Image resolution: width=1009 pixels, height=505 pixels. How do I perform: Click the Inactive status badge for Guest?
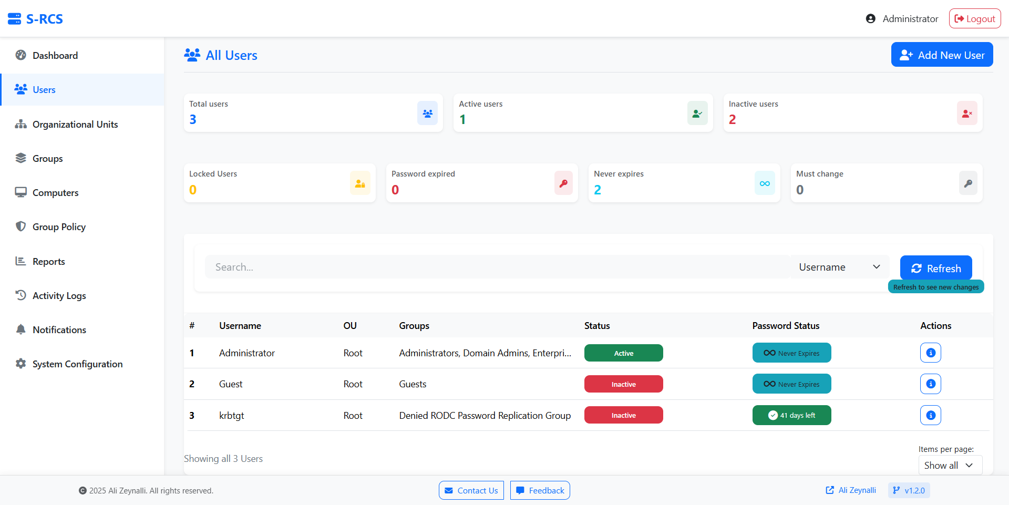coord(624,384)
